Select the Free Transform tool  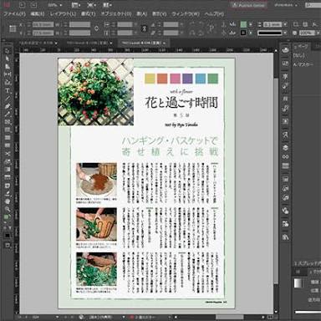8,161
